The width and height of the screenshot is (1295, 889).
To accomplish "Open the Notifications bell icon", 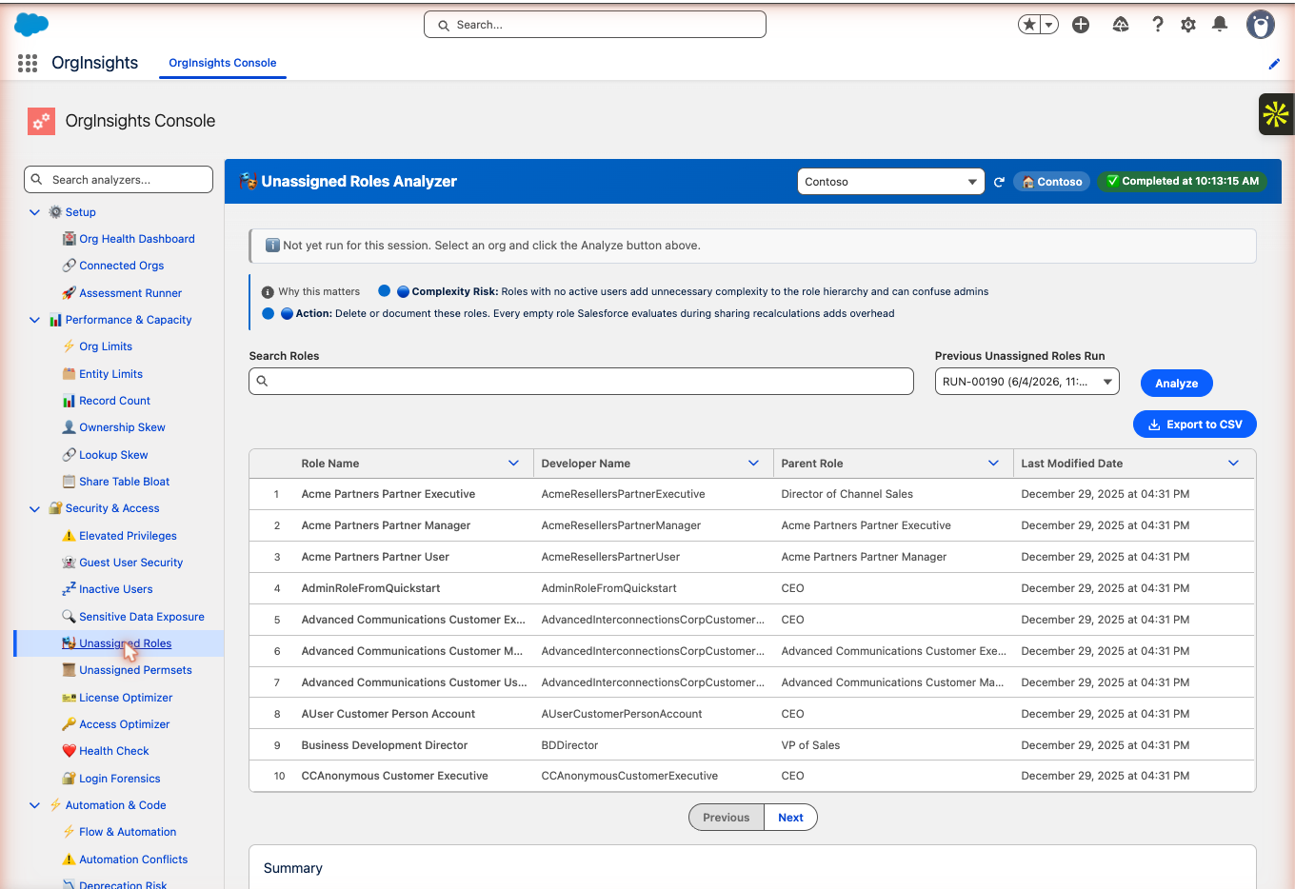I will click(x=1220, y=25).
